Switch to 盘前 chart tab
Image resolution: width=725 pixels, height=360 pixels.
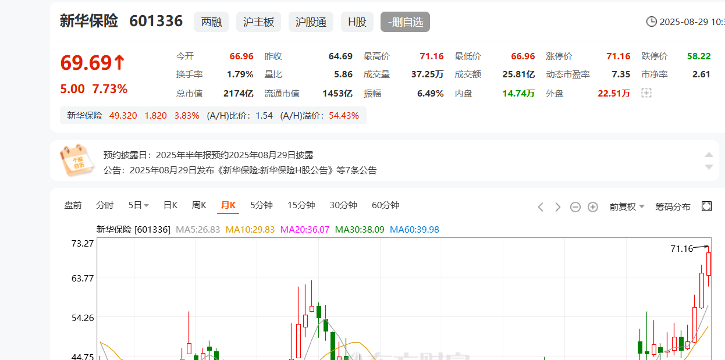73,205
